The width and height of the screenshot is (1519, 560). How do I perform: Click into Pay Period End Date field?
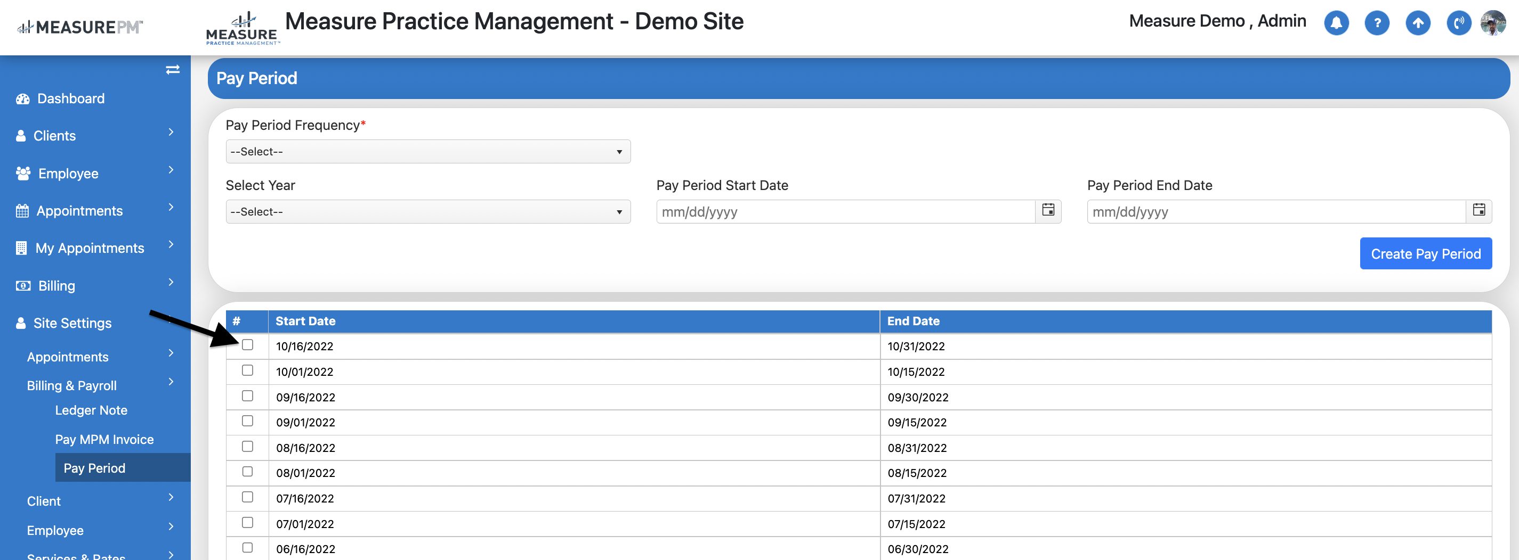[x=1276, y=211]
